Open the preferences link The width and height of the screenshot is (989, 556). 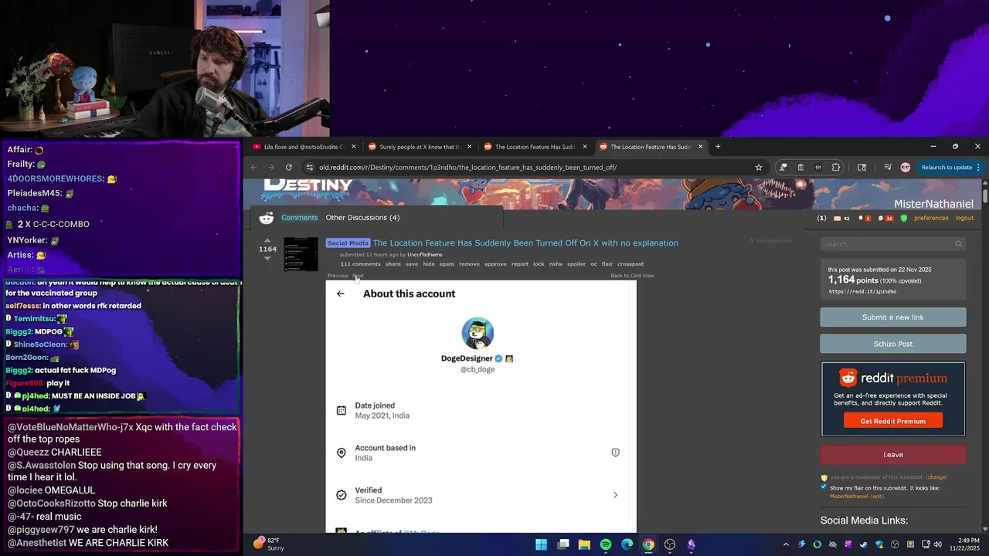click(x=931, y=219)
